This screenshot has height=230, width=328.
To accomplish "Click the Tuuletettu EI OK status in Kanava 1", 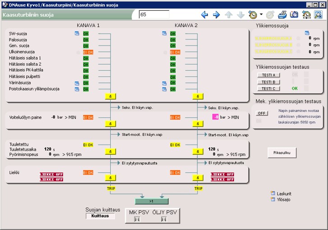I will tap(88, 145).
